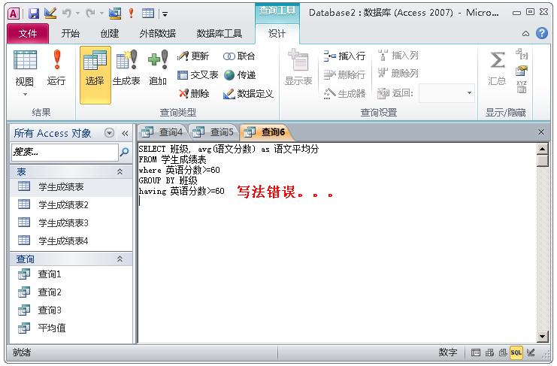The width and height of the screenshot is (557, 366).
Task: Open the 文件 tab
Action: 28,34
